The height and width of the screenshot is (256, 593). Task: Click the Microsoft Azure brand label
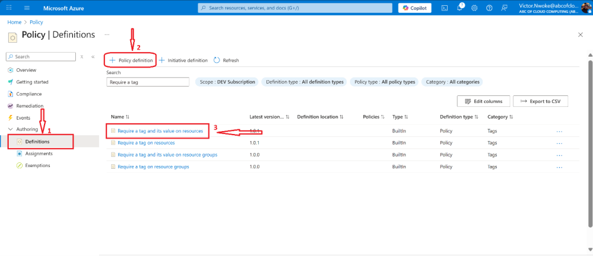click(64, 8)
